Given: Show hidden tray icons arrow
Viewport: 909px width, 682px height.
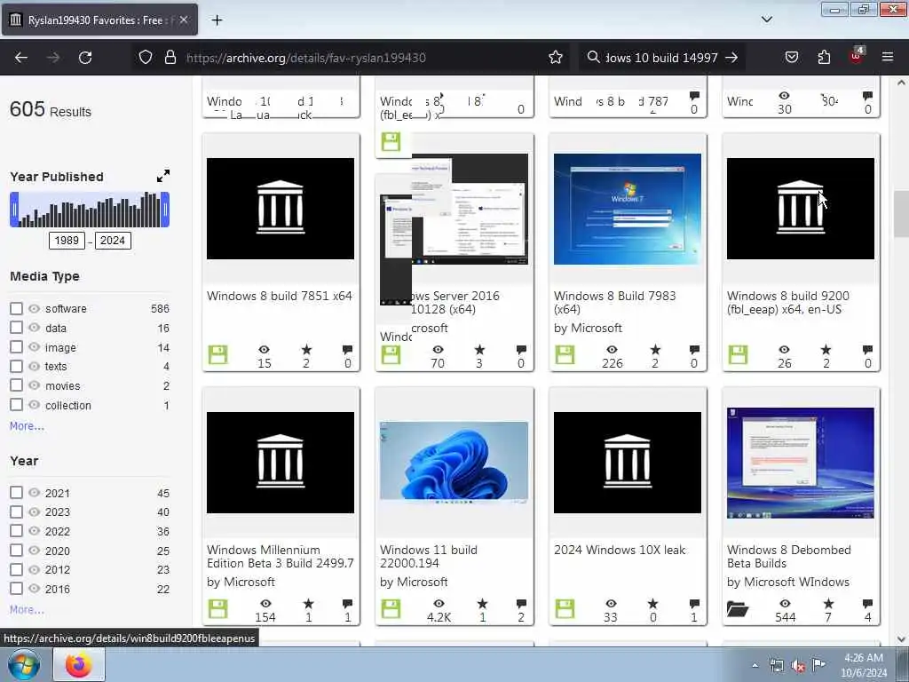Looking at the screenshot, I should click(755, 666).
